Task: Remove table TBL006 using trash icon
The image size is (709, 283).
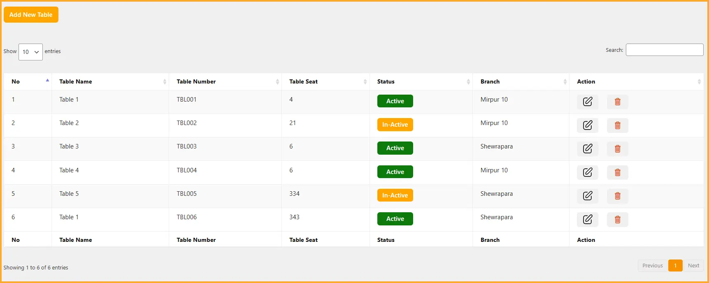Action: pos(617,219)
